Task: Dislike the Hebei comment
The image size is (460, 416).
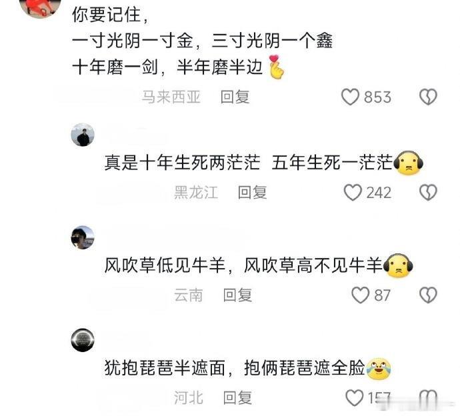Action: [x=428, y=398]
